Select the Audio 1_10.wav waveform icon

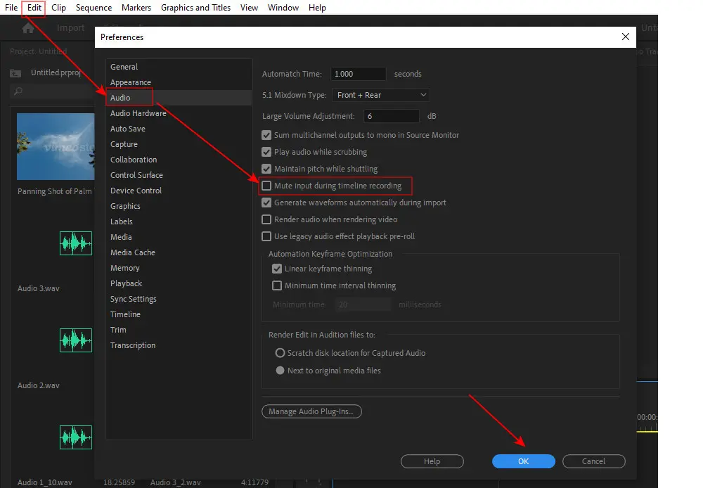[76, 437]
